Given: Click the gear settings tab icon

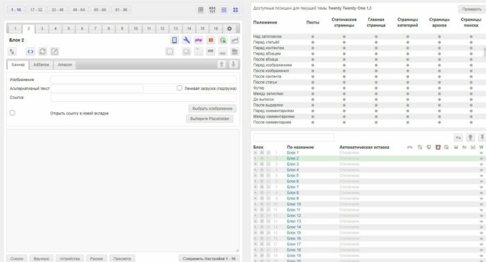Looking at the screenshot, I should 229,28.
